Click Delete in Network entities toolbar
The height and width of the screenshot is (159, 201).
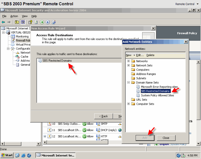click(150, 55)
